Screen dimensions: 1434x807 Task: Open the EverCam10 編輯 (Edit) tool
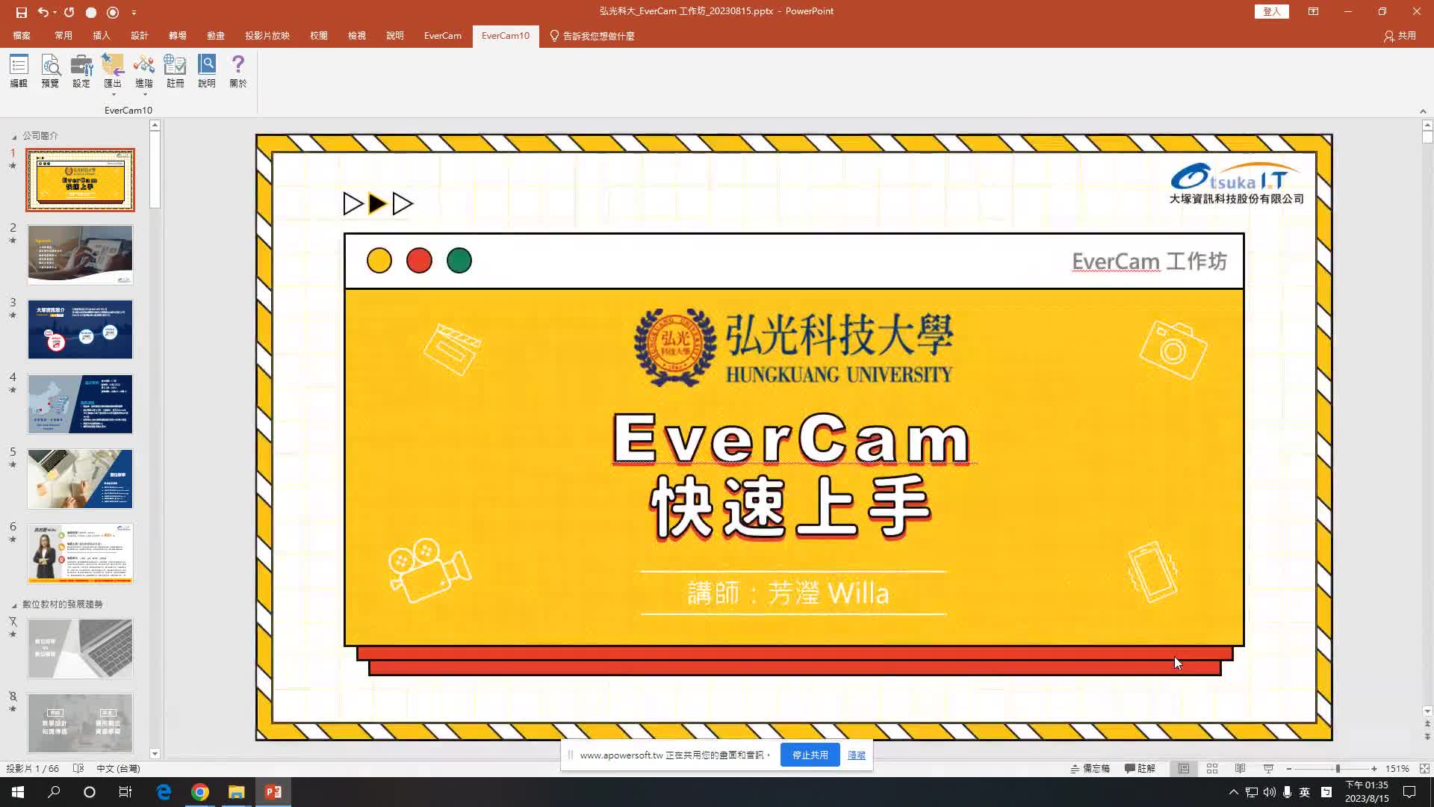tap(19, 71)
